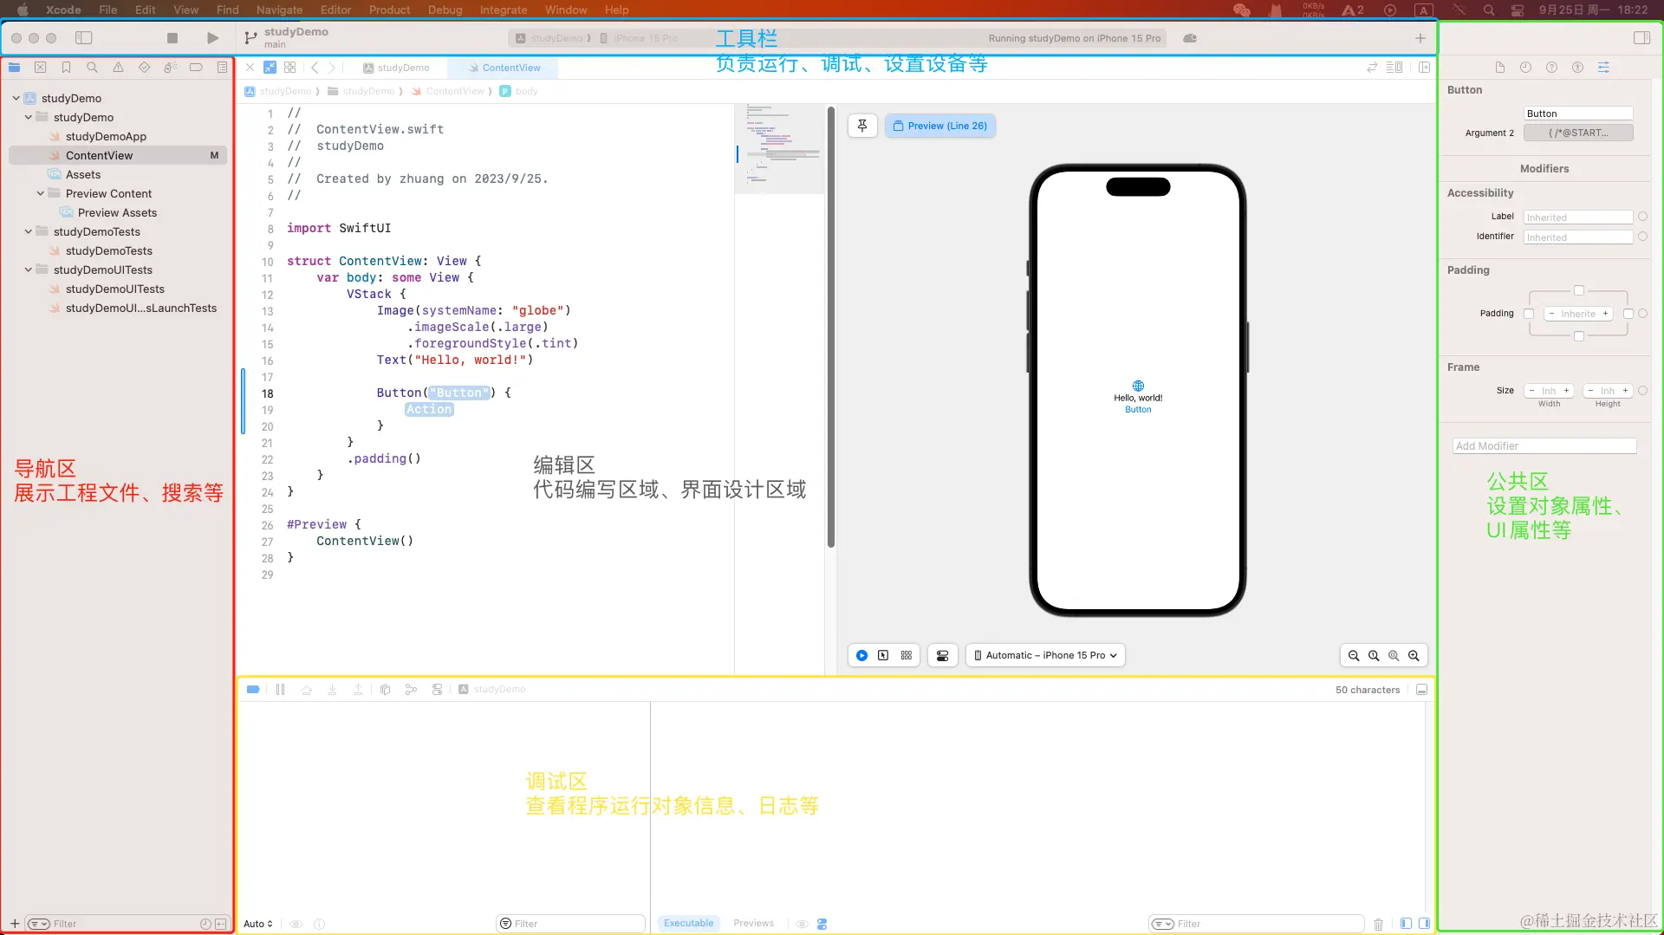Screen dimensions: 1664x935
Task: Open the Test navigator diamond icon
Action: [144, 68]
